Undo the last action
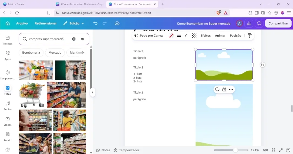Viewport: 293px width, 154px height. click(x=95, y=23)
